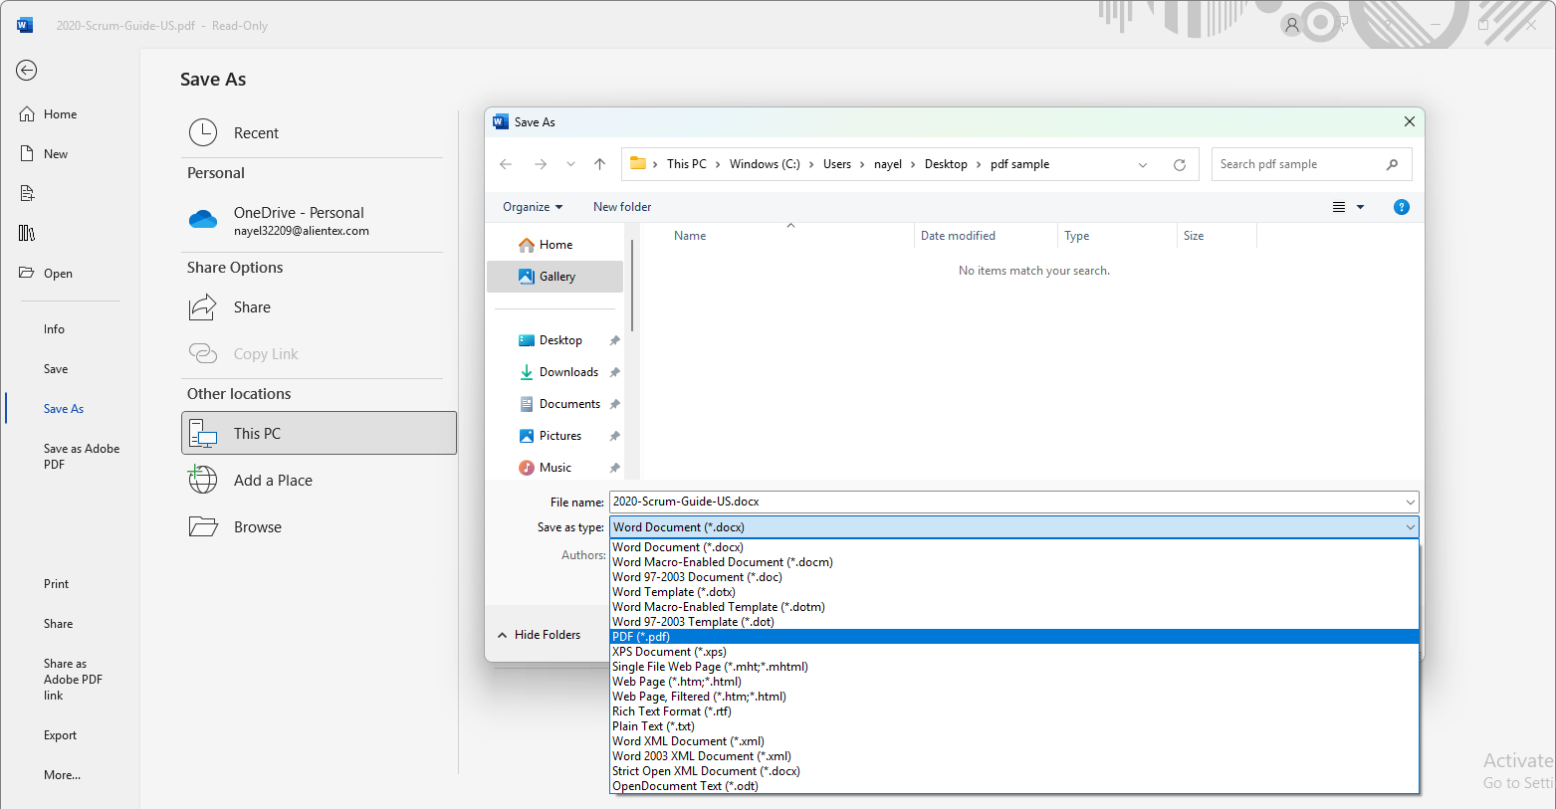
Task: Select Rich Text Format (*.rtf) type
Action: 1013,711
